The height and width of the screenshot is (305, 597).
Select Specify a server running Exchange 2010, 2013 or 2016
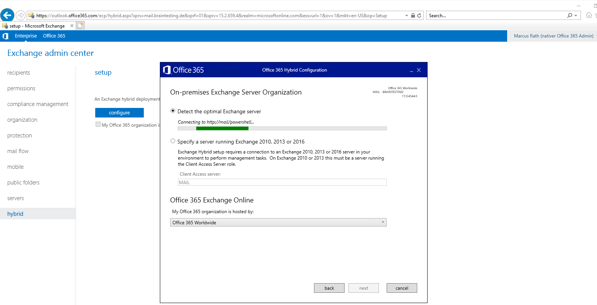173,141
